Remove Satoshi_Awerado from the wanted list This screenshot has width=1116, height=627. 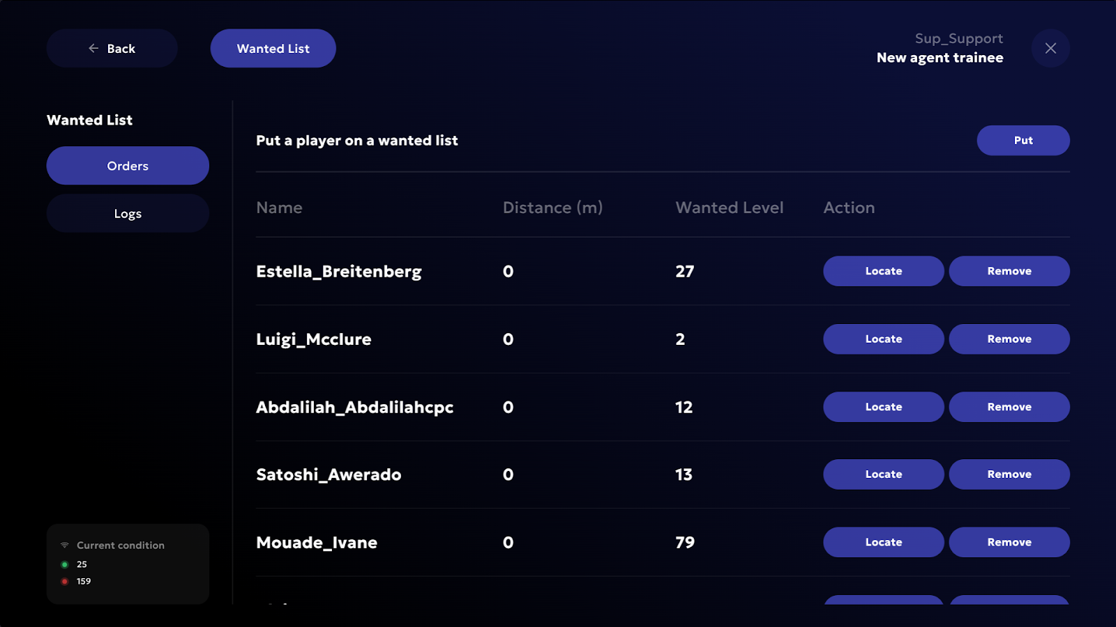(1009, 474)
